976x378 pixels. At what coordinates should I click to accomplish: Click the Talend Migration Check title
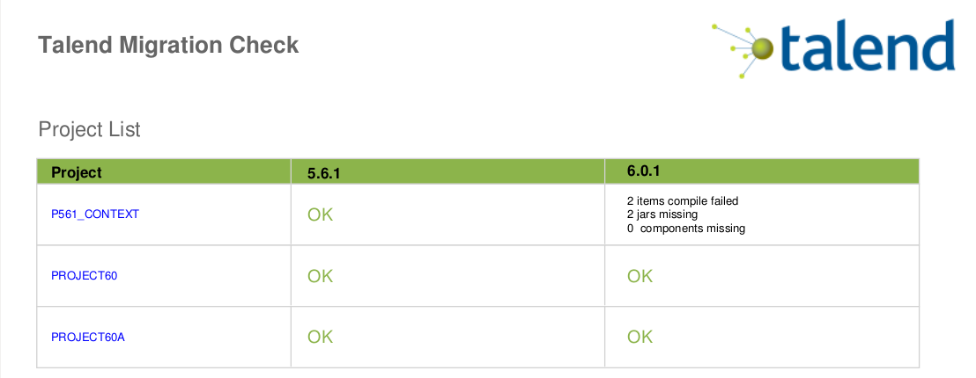coord(168,45)
